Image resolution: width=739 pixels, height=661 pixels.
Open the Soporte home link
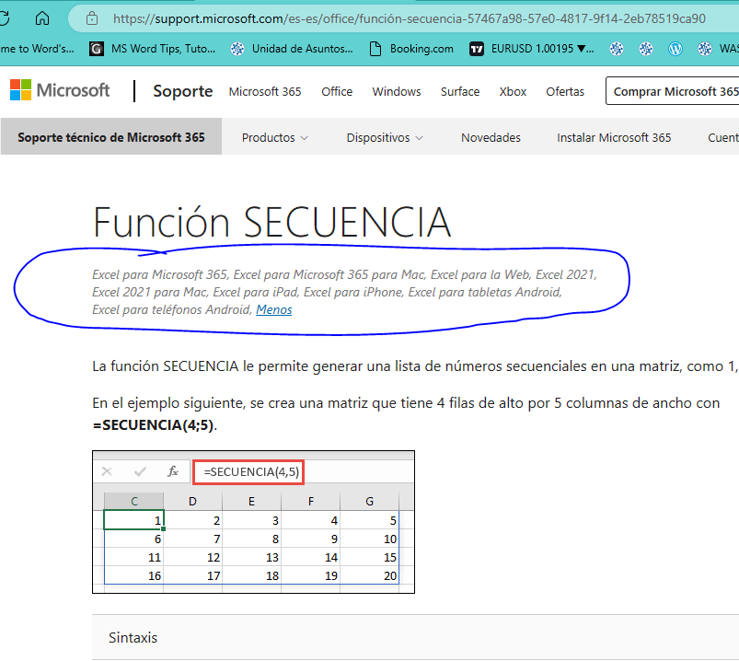pyautogui.click(x=183, y=91)
